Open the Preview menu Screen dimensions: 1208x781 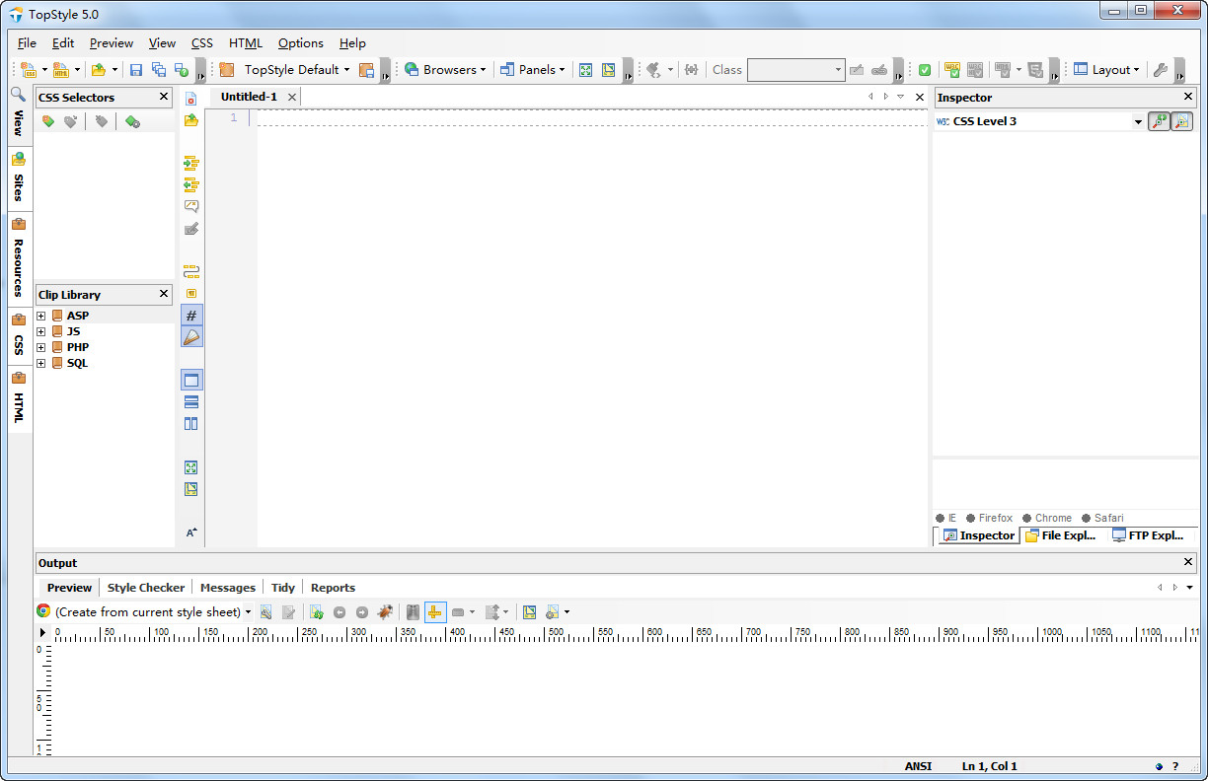(112, 43)
